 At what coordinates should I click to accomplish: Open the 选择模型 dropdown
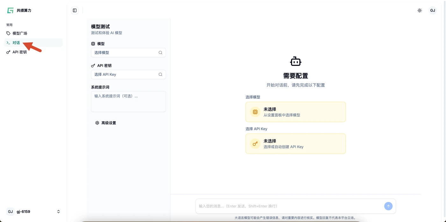(x=128, y=53)
